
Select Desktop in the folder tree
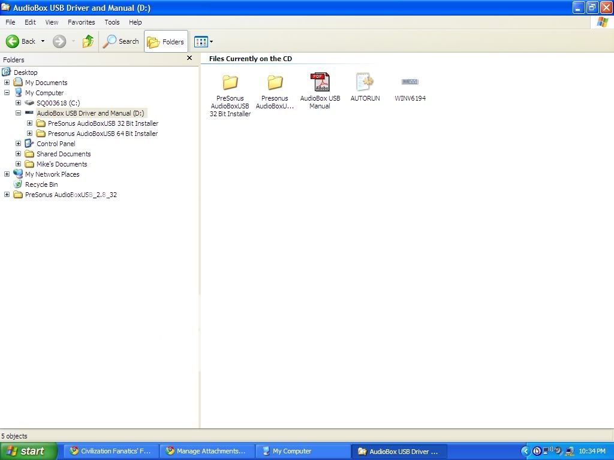[26, 72]
